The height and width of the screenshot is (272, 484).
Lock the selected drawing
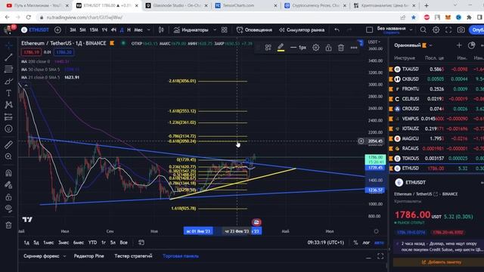pos(328,48)
